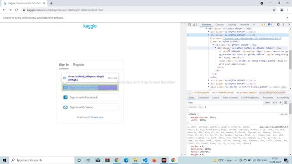
Task: Expand the span element at bottom of tree
Action: coord(209,87)
